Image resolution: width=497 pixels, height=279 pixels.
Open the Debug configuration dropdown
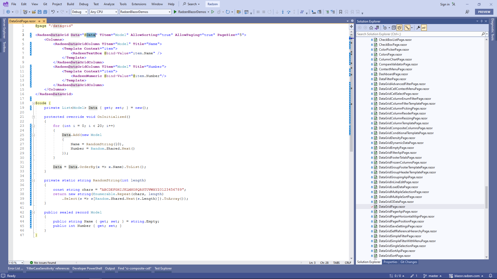pos(86,12)
